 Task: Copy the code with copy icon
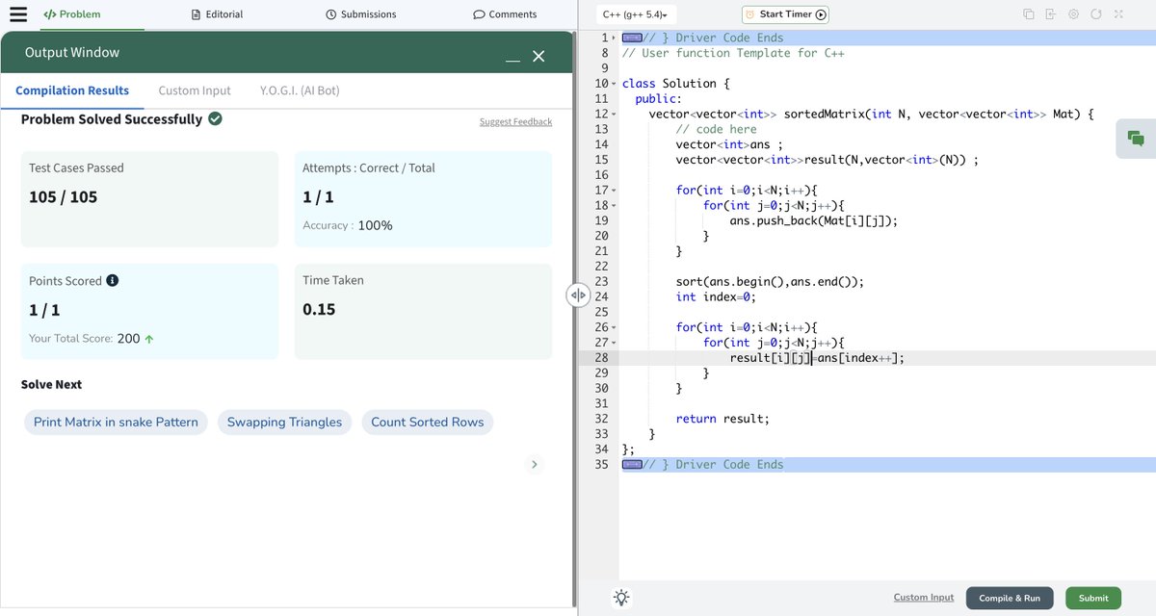[x=1029, y=14]
